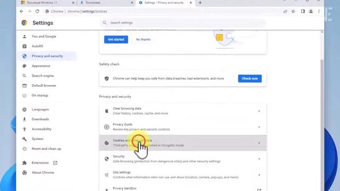Close the Settings tab
The height and width of the screenshot is (191, 340).
coord(191,3)
